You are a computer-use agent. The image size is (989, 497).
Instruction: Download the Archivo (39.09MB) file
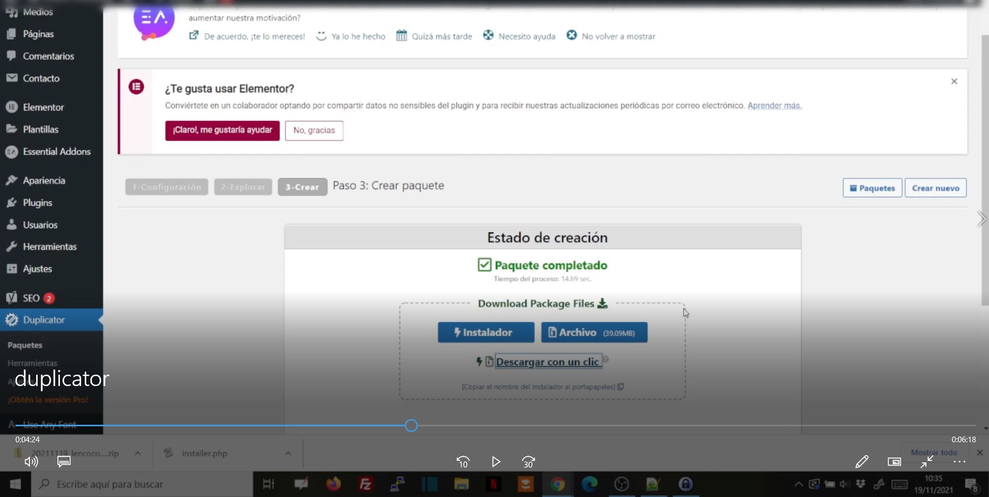[x=594, y=332]
